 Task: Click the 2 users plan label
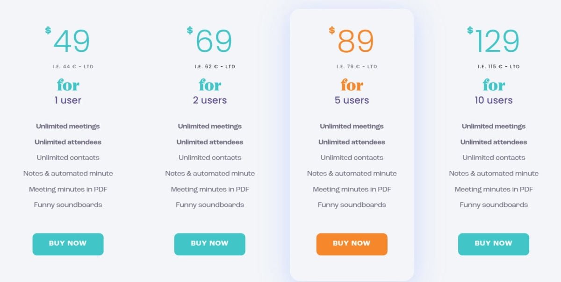[x=210, y=99]
